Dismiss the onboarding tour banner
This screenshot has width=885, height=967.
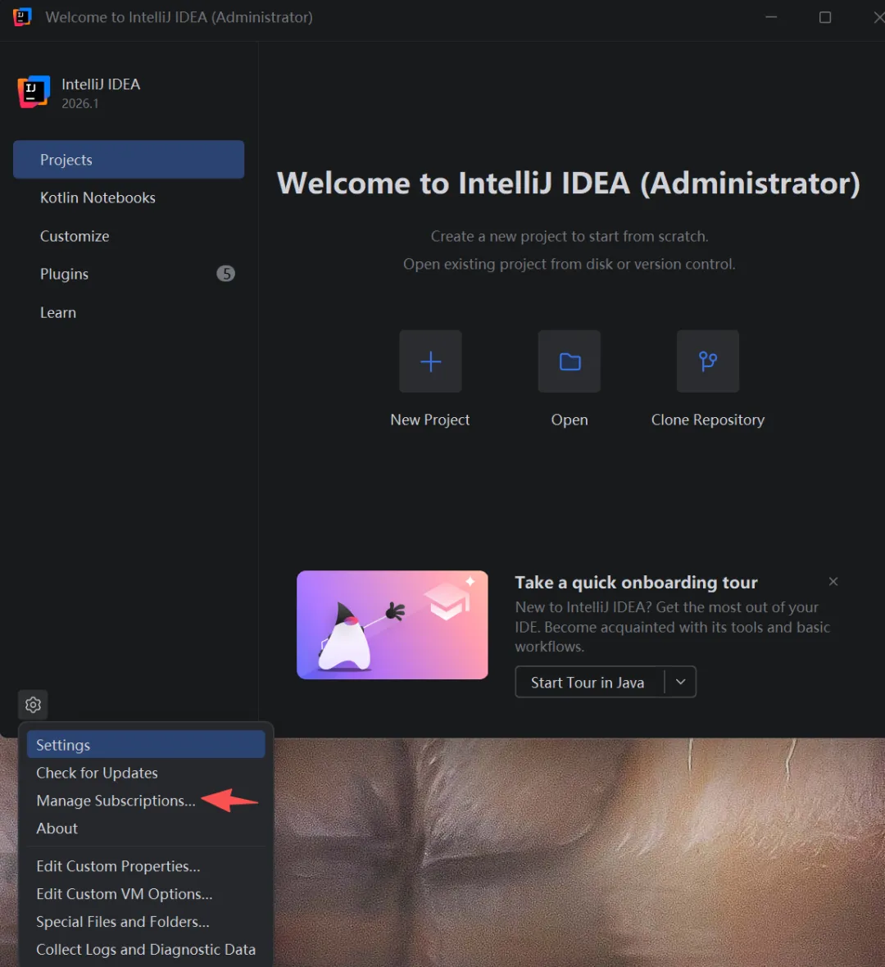(x=833, y=582)
